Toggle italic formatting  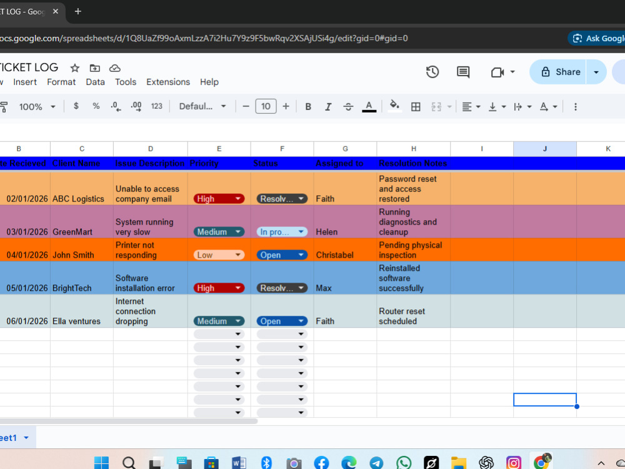point(328,106)
